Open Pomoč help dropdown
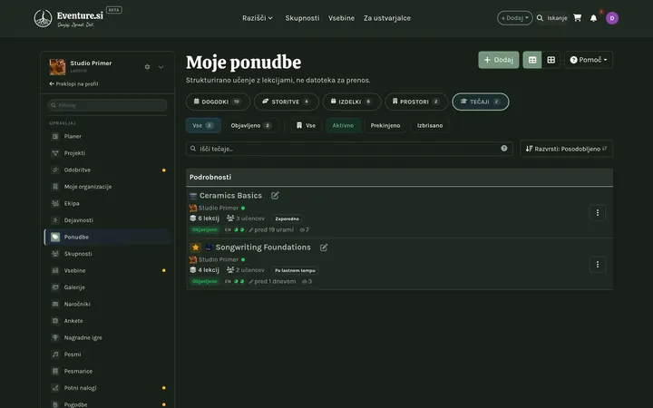The width and height of the screenshot is (653, 408). point(589,60)
